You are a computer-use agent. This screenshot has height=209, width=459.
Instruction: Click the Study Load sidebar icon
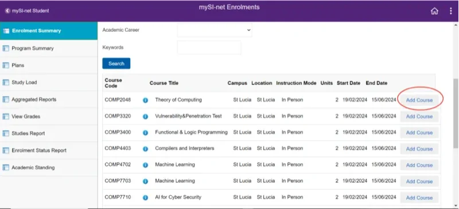pos(6,82)
